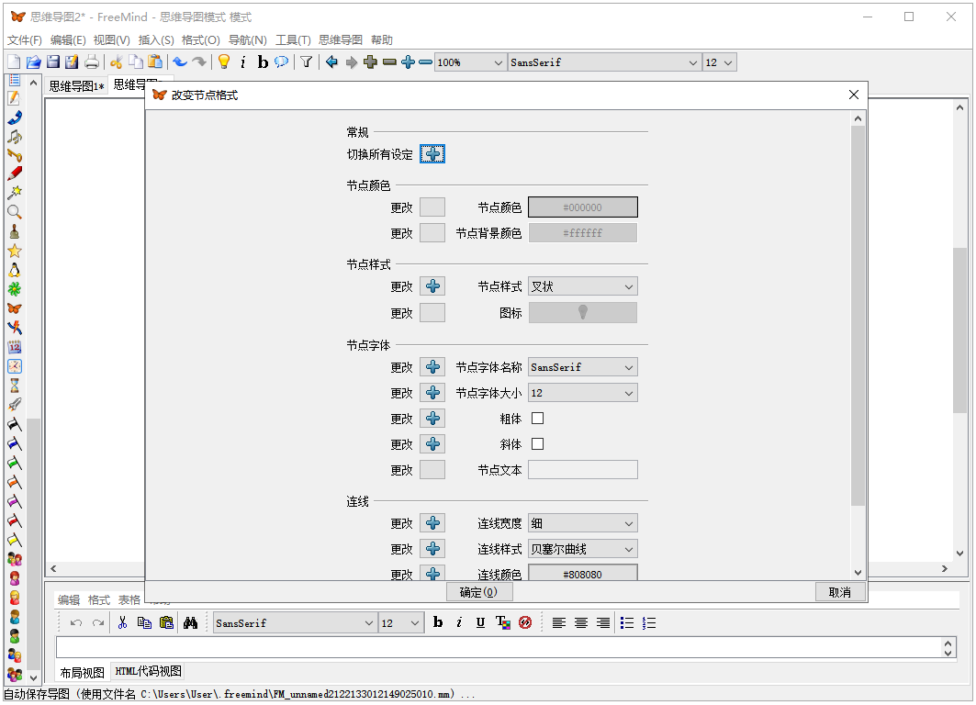The width and height of the screenshot is (976, 705).
Task: Click the binoculars find icon in note editor
Action: (x=191, y=622)
